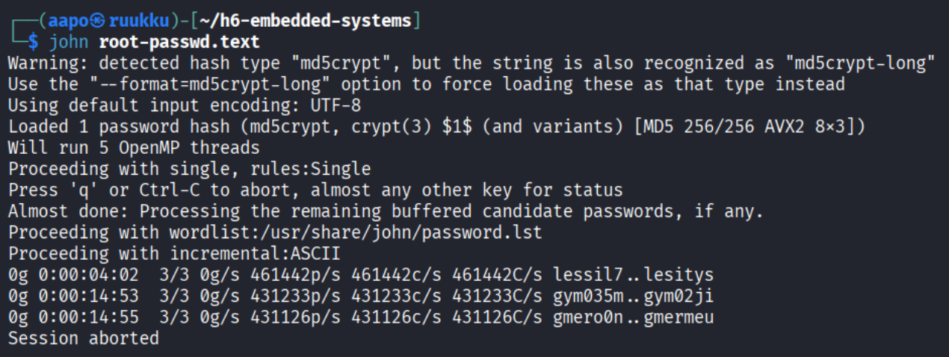The image size is (949, 357).
Task: Click the 0:00:04:02 elapsed time status
Action: [90, 276]
